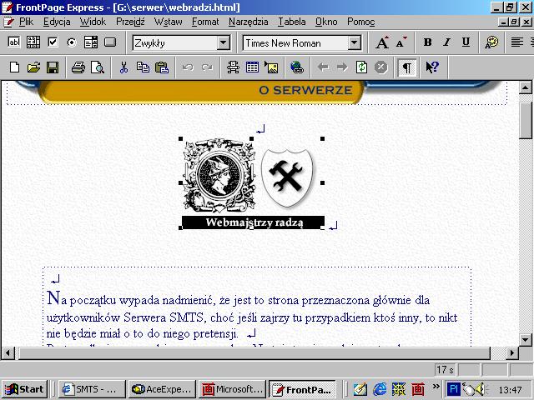Click the O SERWERZE banner heading
The height and width of the screenshot is (400, 534).
click(x=305, y=90)
